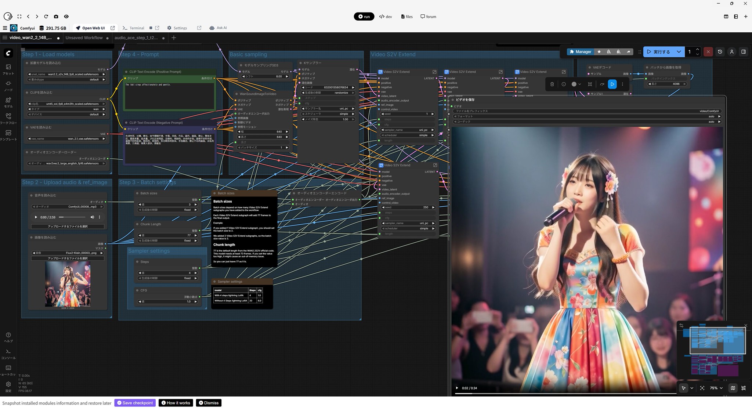Viewport: 752px width, 409px height.
Task: Toggle link visibility with the eye icon
Action: coord(66,16)
